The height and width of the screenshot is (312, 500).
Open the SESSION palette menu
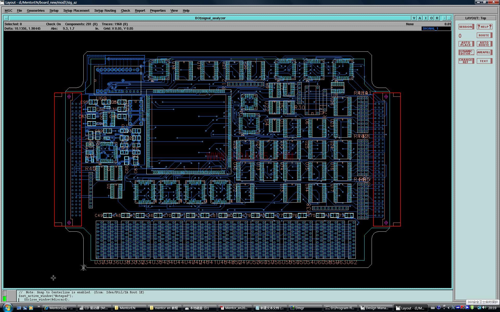click(466, 27)
